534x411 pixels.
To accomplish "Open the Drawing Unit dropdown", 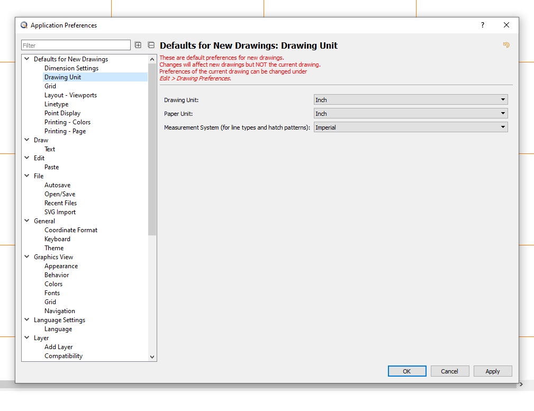I will (410, 100).
